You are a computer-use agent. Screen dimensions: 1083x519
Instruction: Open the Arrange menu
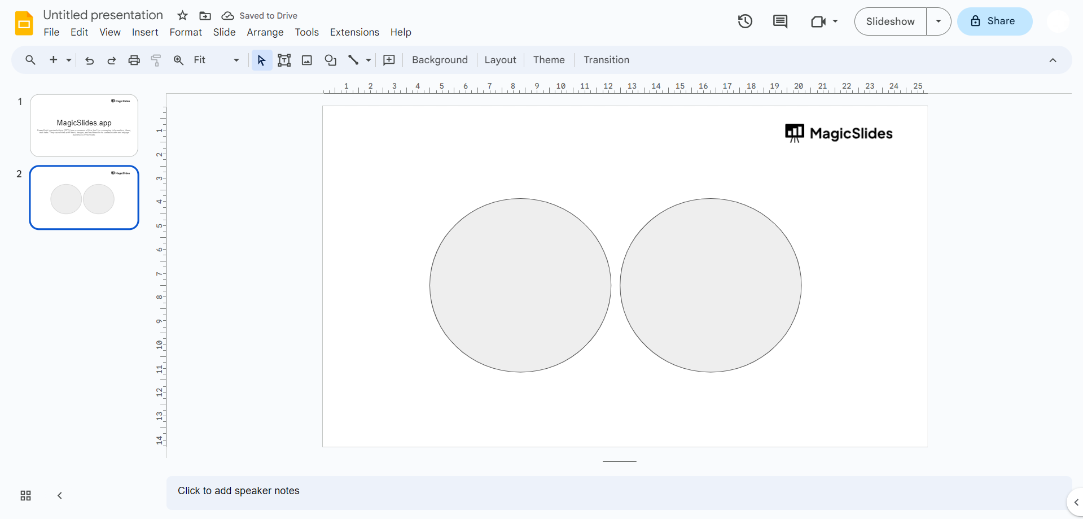(x=265, y=32)
